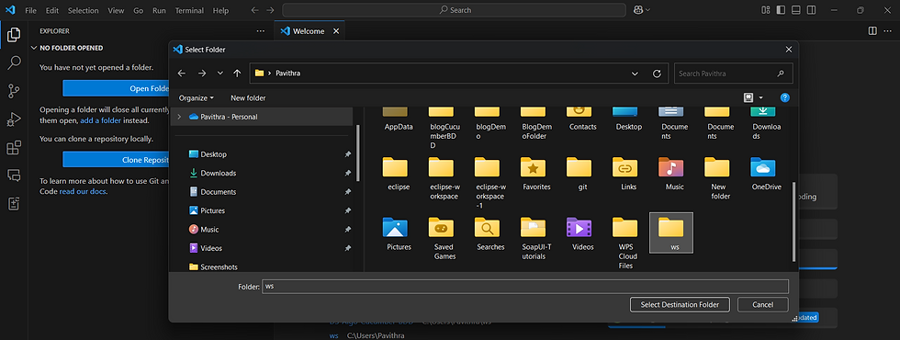Image resolution: width=900 pixels, height=340 pixels.
Task: Cancel the Select Folder dialog
Action: [763, 304]
